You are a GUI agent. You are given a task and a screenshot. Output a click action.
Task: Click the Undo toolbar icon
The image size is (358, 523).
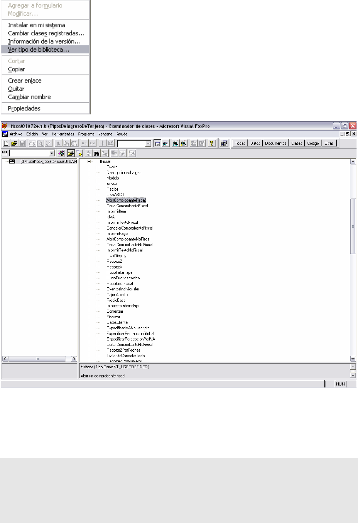84,143
